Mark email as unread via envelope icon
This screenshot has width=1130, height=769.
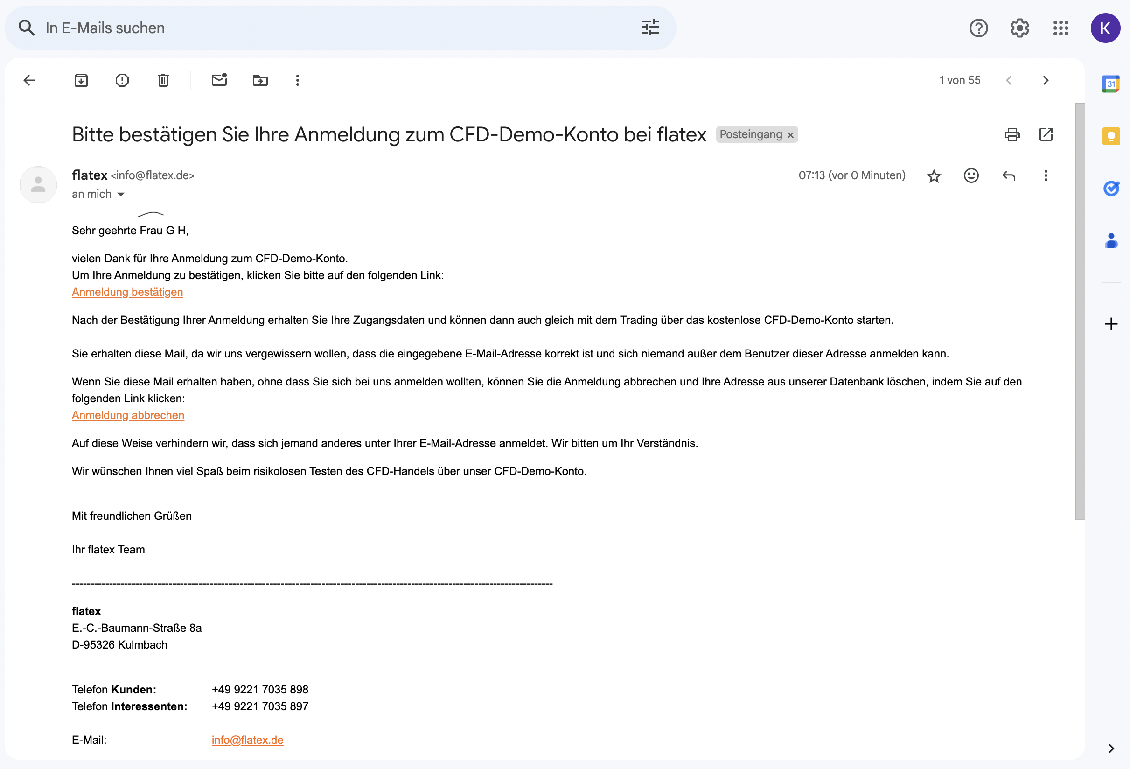[219, 80]
